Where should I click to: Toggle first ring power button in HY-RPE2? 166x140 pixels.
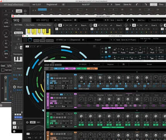[x=106, y=49]
